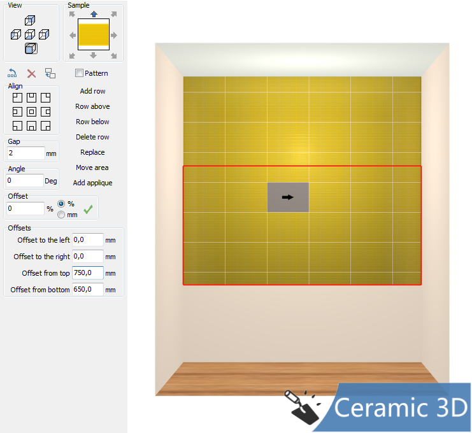472x433 pixels.
Task: Click the Gap input field
Action: (x=25, y=153)
